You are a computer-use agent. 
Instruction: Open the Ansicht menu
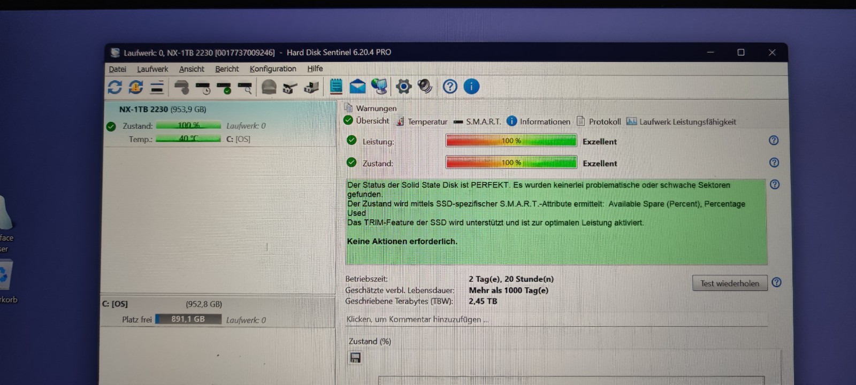192,69
